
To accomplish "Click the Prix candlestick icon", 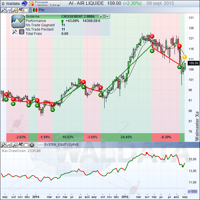I will [35, 10].
